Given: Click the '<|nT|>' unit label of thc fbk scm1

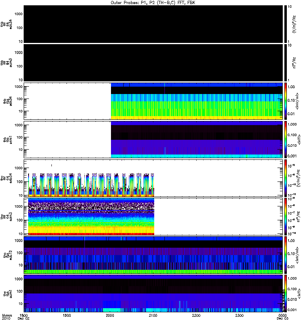Looking at the screenshot, I should point(299,293).
